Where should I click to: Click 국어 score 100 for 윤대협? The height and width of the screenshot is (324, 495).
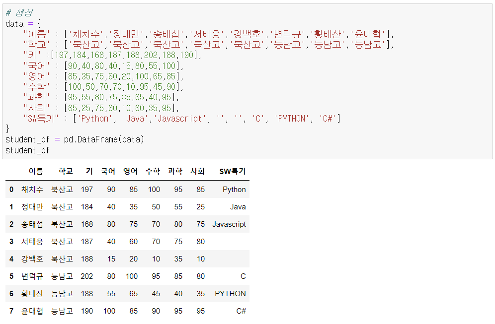pyautogui.click(x=109, y=311)
